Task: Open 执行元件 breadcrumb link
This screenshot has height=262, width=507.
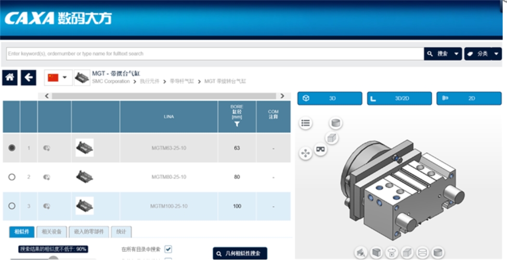Action: tap(149, 81)
